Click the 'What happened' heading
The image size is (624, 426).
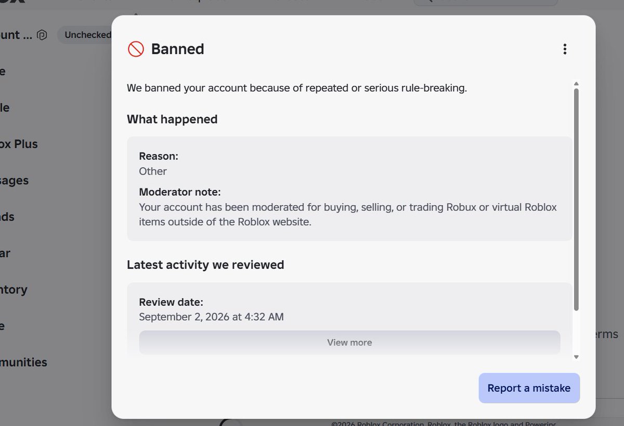[172, 119]
